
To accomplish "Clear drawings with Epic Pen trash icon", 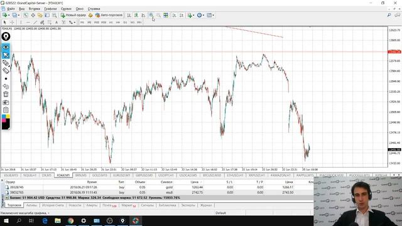I will click(x=6, y=94).
